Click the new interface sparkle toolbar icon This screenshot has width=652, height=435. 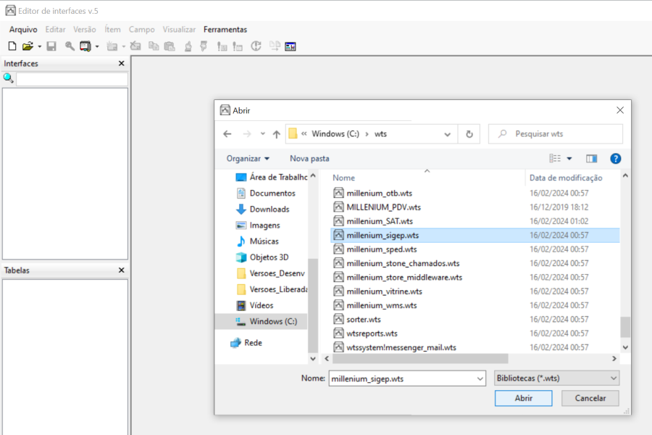[112, 46]
